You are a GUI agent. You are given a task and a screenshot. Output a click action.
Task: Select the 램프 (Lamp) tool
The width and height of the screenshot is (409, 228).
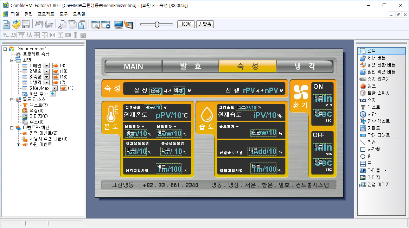pyautogui.click(x=371, y=86)
